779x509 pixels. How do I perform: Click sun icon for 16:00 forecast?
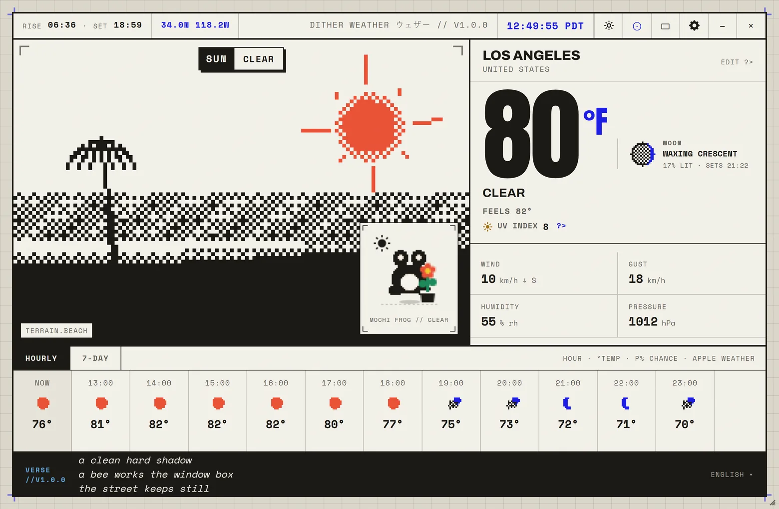tap(277, 403)
